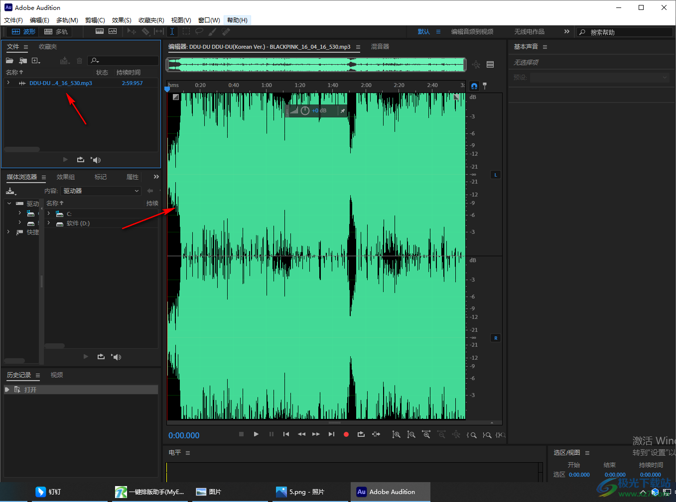Viewport: 676px width, 502px height.
Task: Open the 编辑 menu
Action: click(x=39, y=20)
